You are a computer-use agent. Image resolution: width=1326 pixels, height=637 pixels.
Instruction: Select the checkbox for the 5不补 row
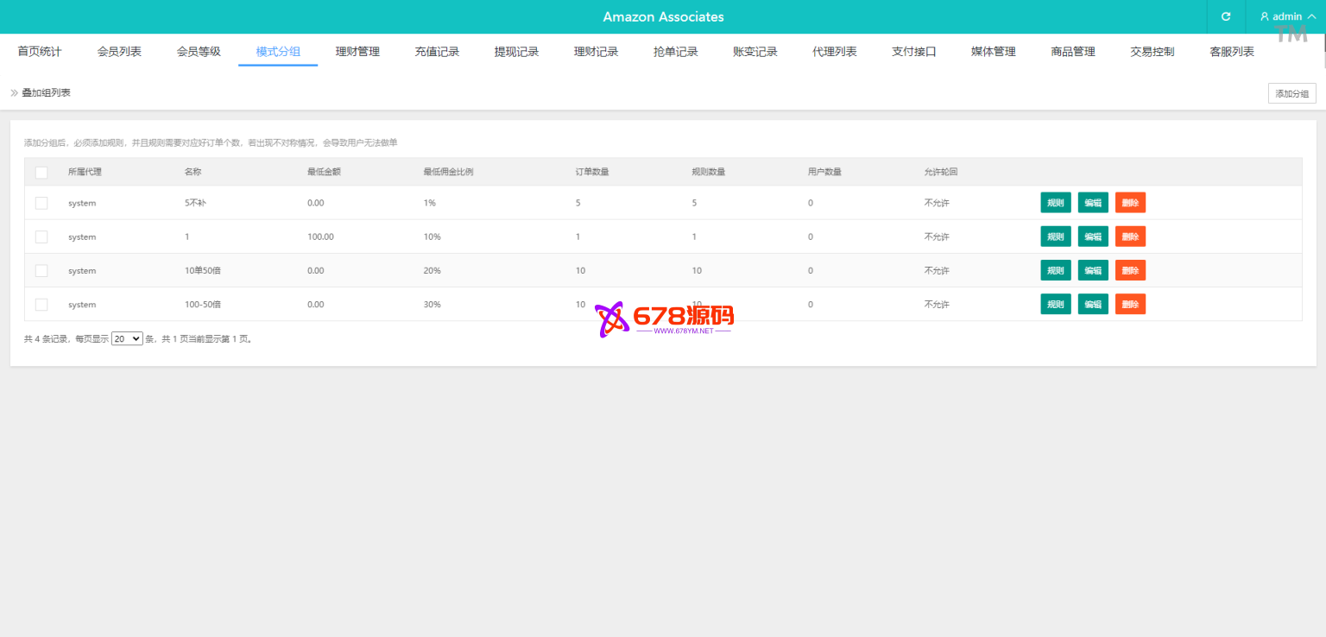coord(41,203)
